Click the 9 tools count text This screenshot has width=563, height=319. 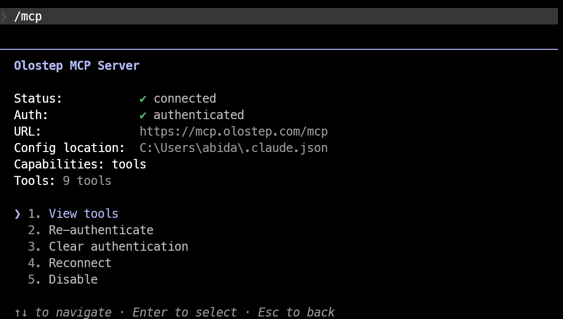[x=87, y=181]
